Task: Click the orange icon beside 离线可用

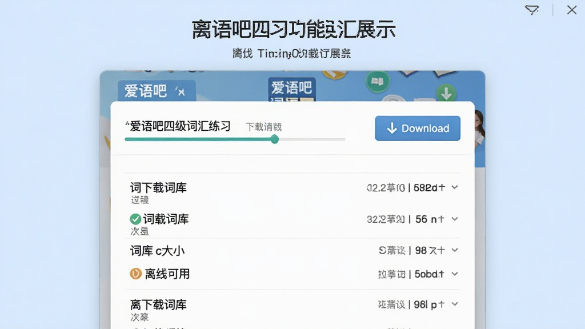Action: coord(135,274)
